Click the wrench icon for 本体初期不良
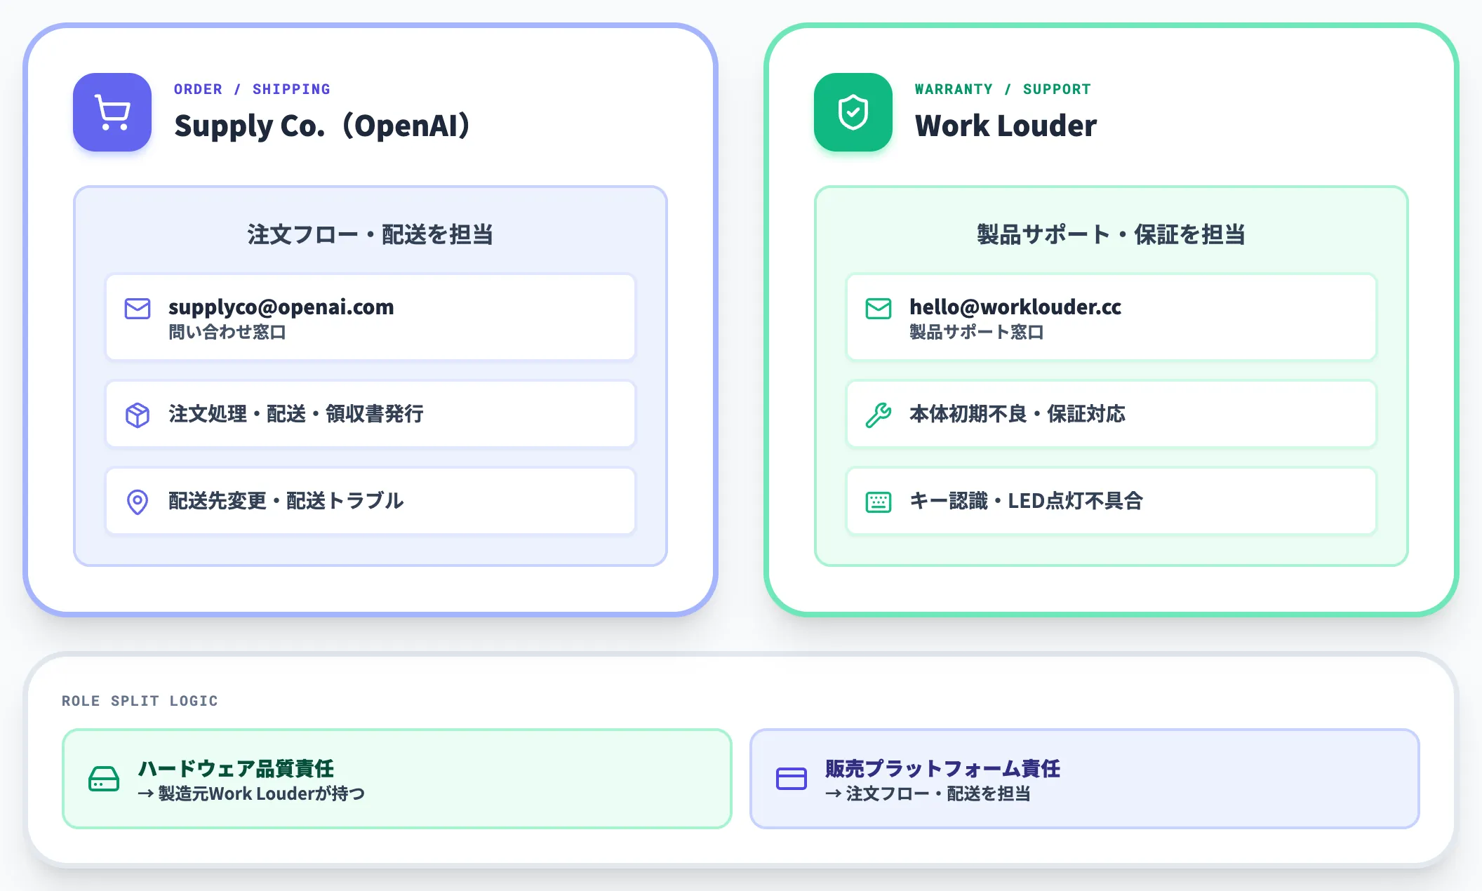Viewport: 1482px width, 891px height. pos(879,415)
